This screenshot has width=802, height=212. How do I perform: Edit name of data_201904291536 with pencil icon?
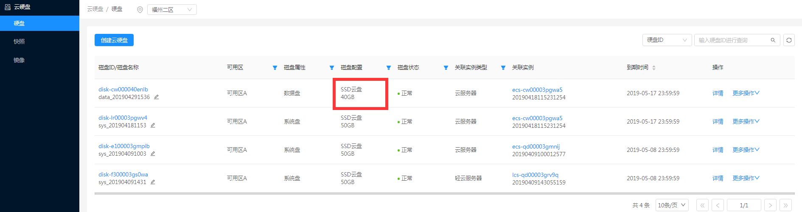pos(156,97)
